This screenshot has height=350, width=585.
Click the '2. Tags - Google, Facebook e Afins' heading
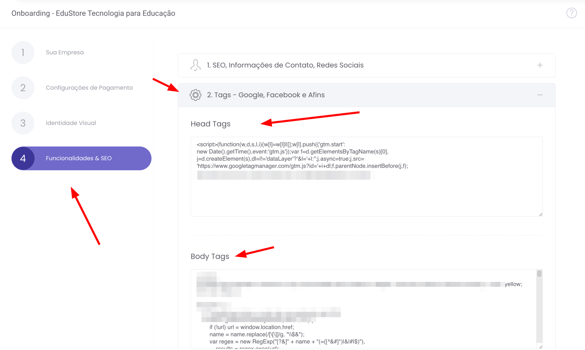pyautogui.click(x=266, y=95)
